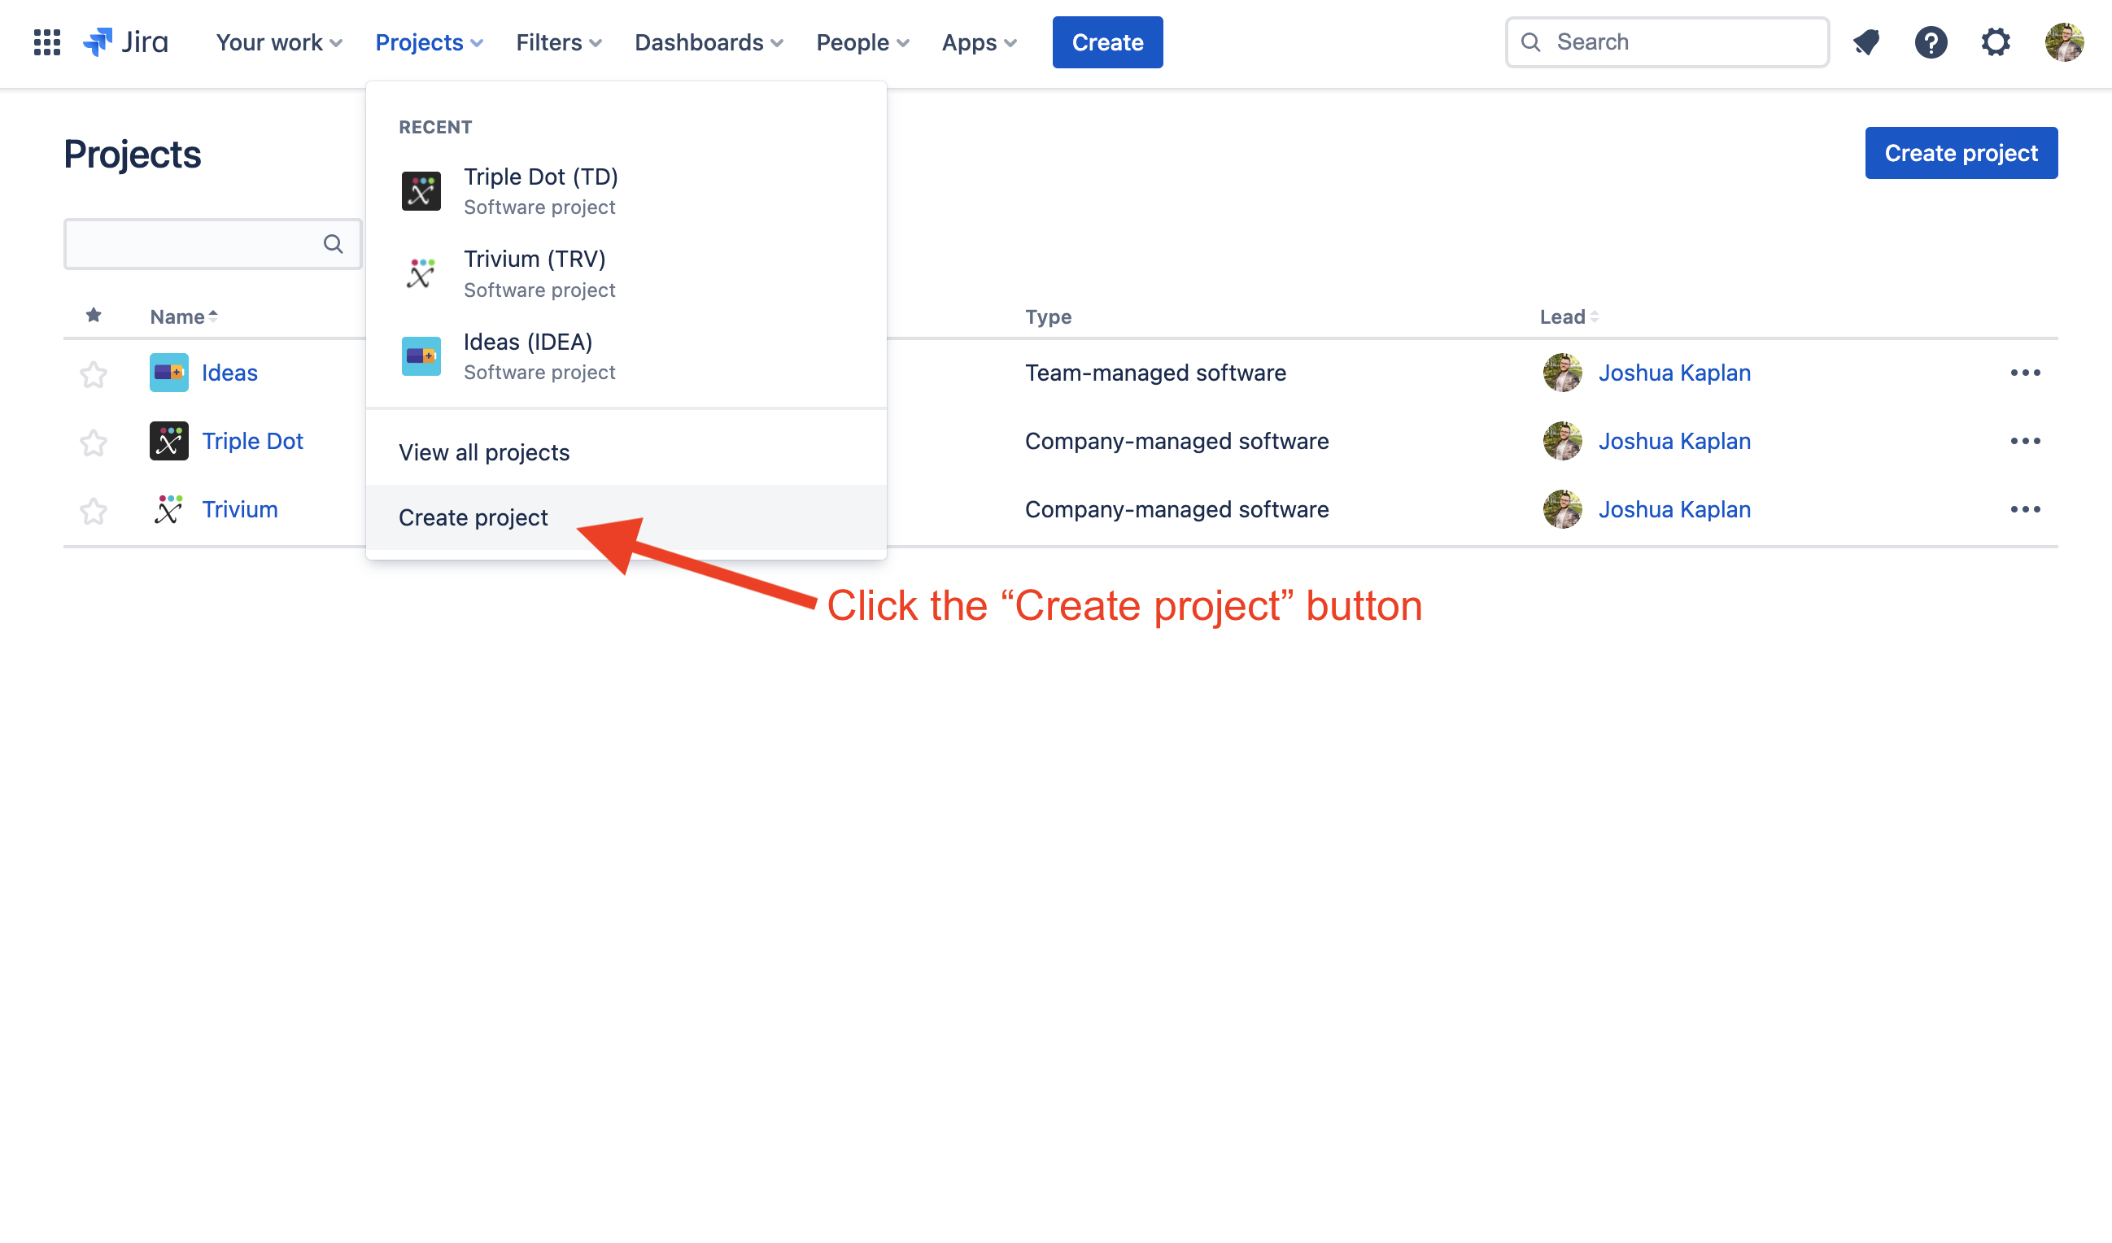Select Create project from the Projects menu
The height and width of the screenshot is (1243, 2112).
[x=473, y=517]
